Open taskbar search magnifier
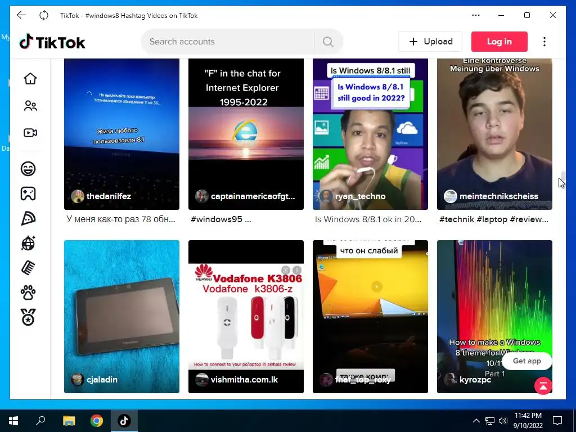 point(40,421)
